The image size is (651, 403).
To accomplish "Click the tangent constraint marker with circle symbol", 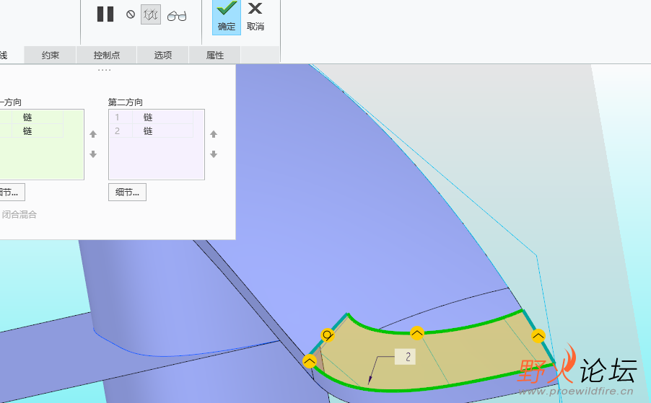I will 328,335.
